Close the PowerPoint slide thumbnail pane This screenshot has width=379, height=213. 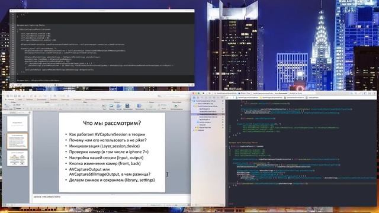click(x=30, y=112)
